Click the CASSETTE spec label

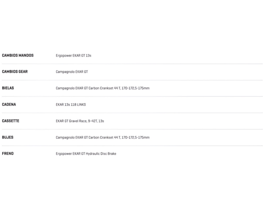(x=11, y=121)
